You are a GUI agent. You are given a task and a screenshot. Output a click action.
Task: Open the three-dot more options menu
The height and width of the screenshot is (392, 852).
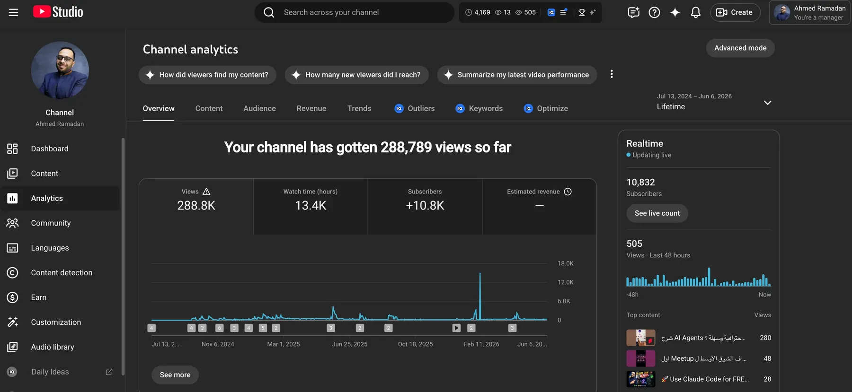coord(612,74)
